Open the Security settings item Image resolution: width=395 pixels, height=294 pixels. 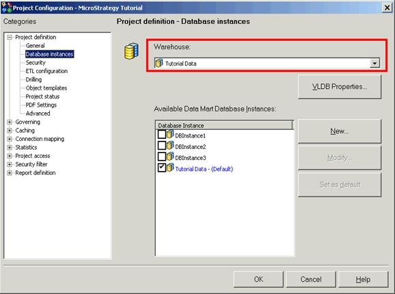pyautogui.click(x=36, y=62)
